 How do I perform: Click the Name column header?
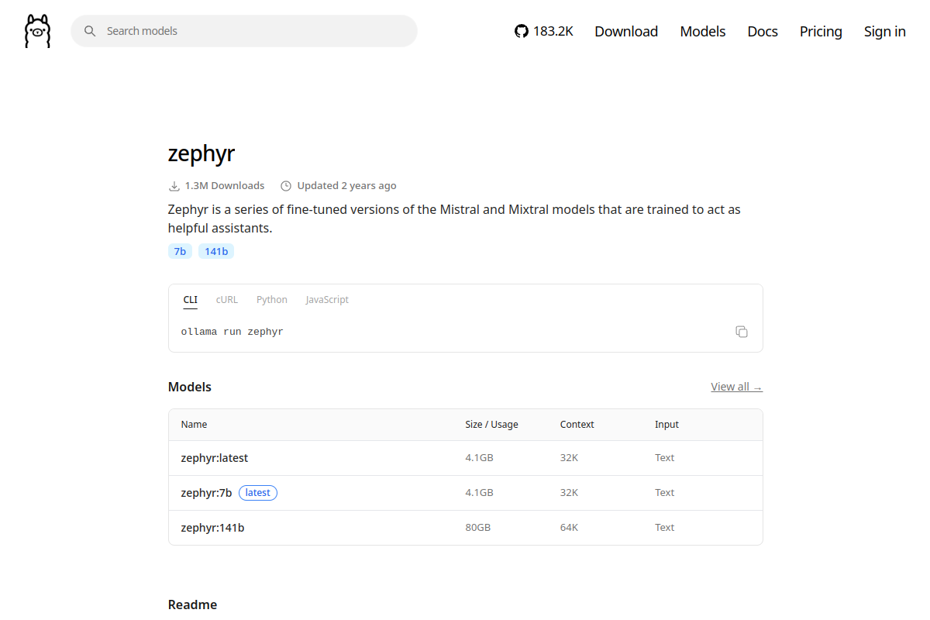(194, 425)
